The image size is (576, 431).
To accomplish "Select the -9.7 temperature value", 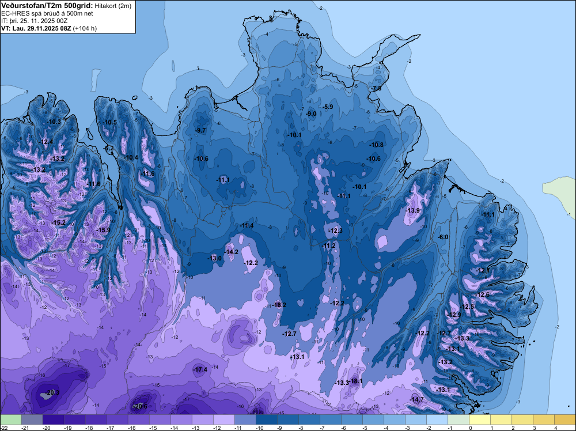I will 200,130.
